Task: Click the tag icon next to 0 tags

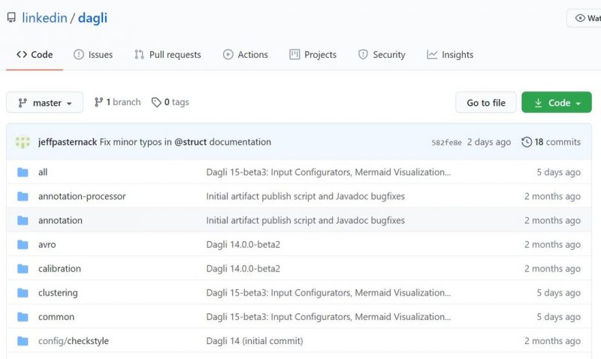Action: [156, 102]
